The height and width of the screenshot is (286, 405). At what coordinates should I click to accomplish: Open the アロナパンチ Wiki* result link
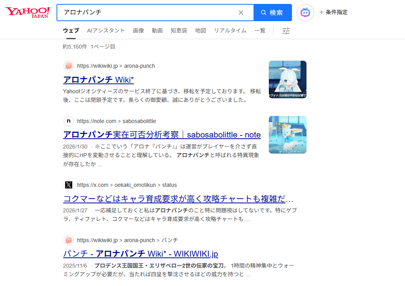tap(99, 80)
